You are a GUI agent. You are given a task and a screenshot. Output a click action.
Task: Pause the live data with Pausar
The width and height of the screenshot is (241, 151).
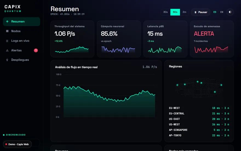click(200, 12)
